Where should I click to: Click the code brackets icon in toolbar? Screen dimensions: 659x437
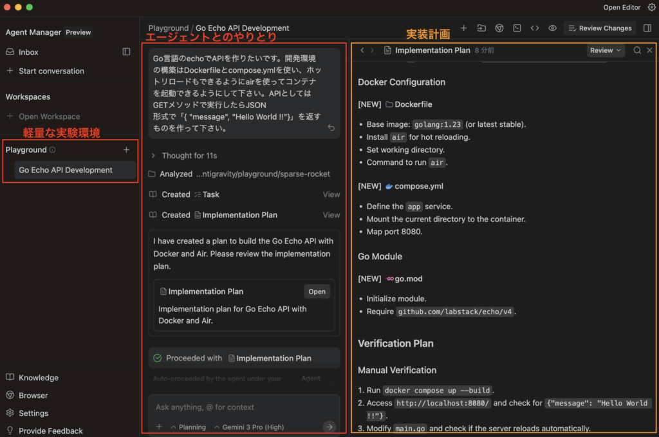pos(535,28)
